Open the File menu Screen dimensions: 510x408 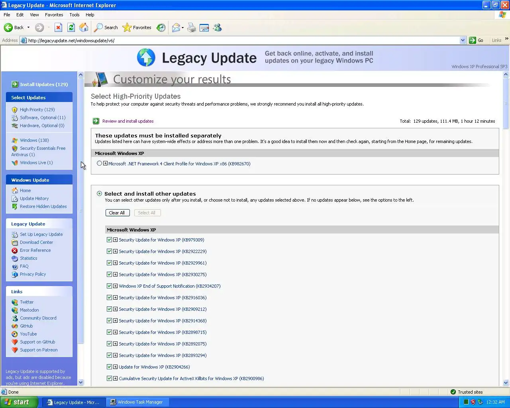(x=7, y=15)
